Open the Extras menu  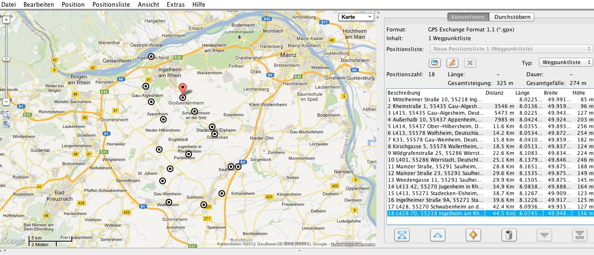click(x=176, y=4)
